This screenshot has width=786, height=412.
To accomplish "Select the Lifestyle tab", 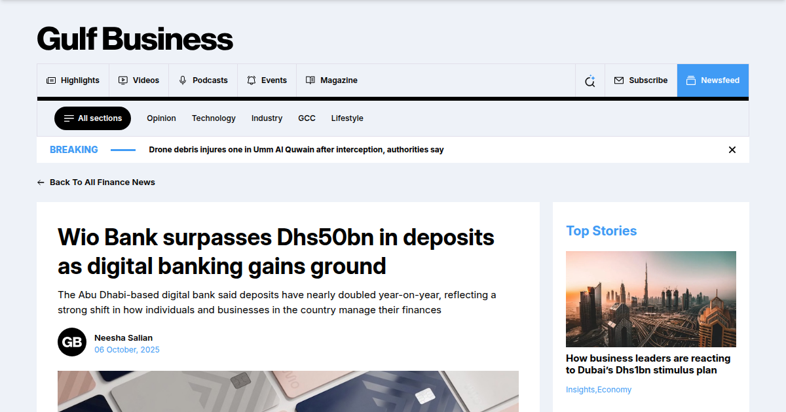I will click(x=347, y=118).
